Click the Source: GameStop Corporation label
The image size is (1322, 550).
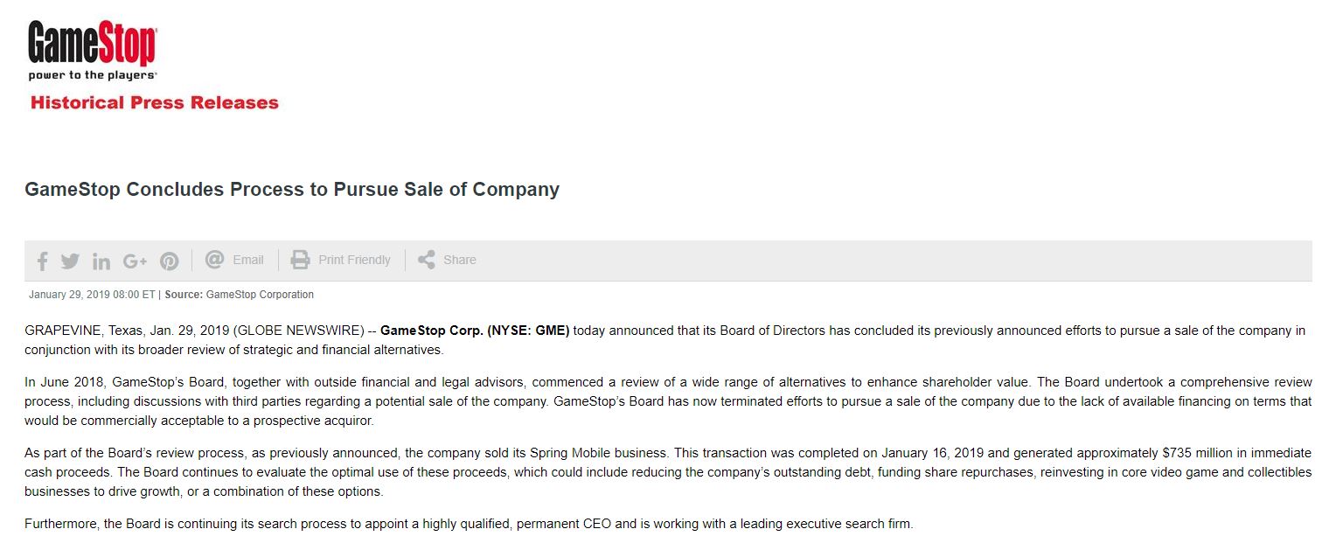[239, 295]
